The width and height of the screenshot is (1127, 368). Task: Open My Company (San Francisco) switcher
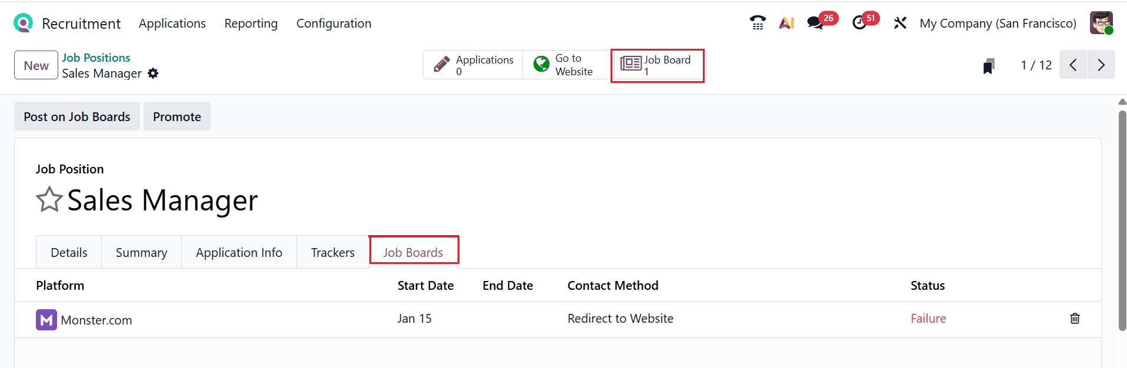tap(998, 24)
